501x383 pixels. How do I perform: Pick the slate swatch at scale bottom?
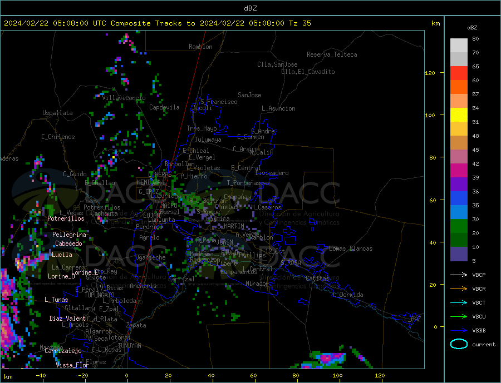(x=459, y=254)
